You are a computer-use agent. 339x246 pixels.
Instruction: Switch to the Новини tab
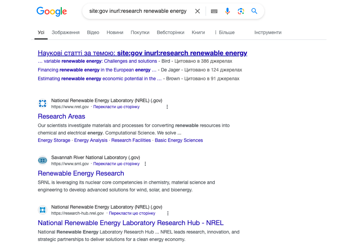click(115, 32)
